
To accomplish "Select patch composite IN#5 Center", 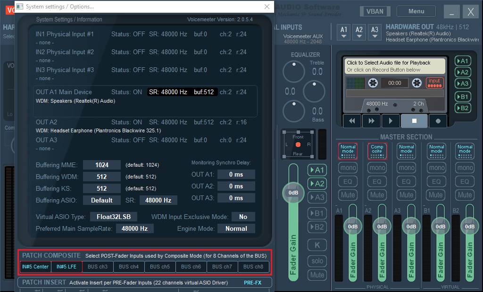I will [35, 267].
